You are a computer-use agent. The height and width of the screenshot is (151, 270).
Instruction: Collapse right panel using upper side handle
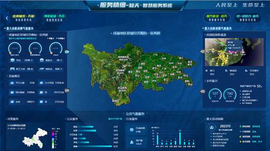coord(202,51)
